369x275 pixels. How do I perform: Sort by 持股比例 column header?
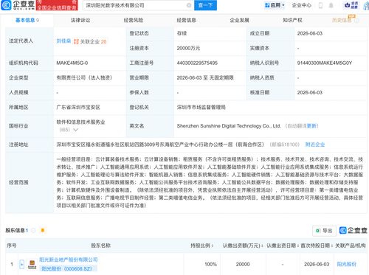[202, 246]
